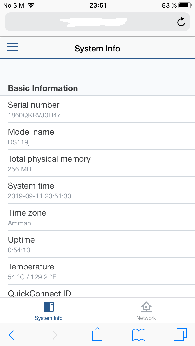Open Safari bookmarks
Screen dimensions: 195x346
point(139,335)
